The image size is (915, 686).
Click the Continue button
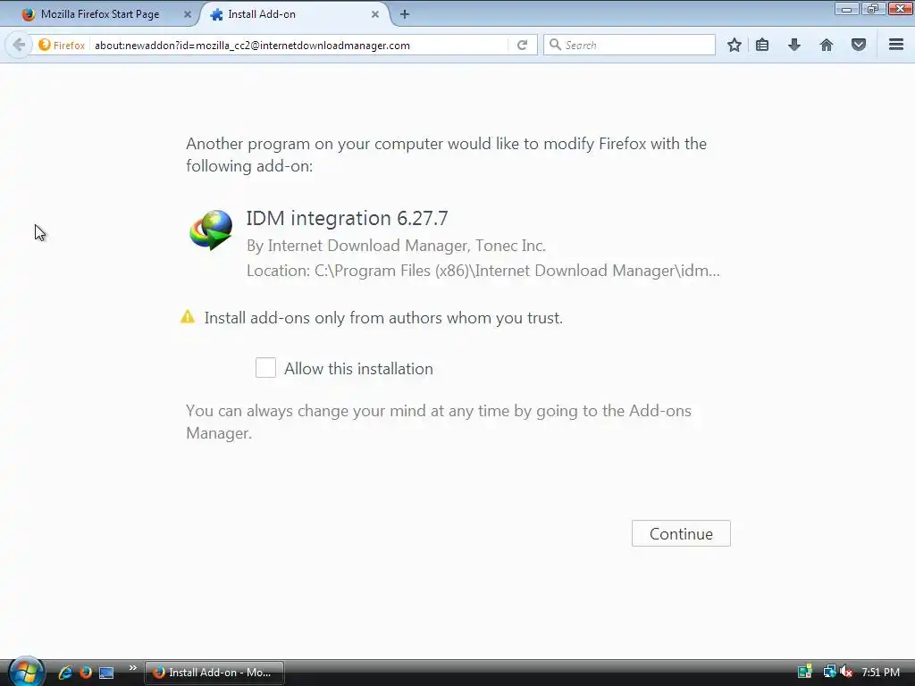pyautogui.click(x=681, y=534)
